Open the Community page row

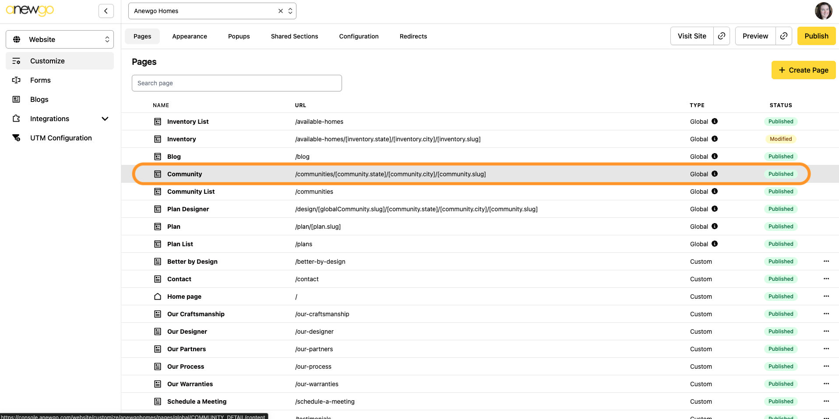pos(480,174)
